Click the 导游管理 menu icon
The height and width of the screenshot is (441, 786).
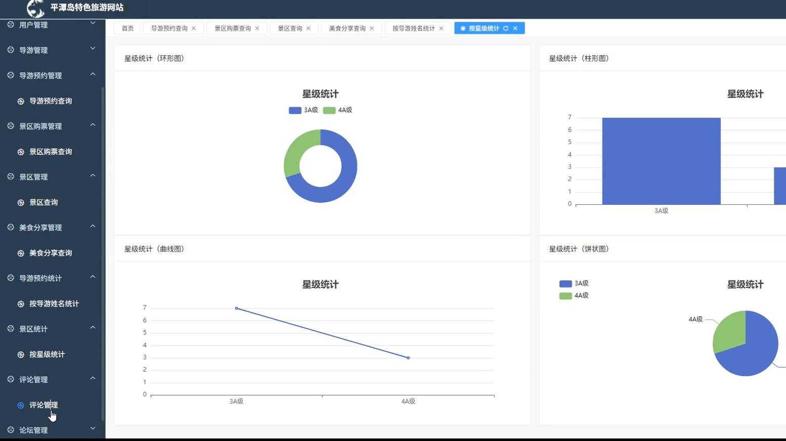pos(11,50)
